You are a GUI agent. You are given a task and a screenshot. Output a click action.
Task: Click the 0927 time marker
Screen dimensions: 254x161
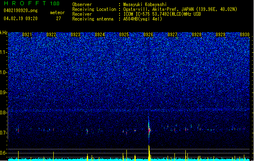pos(172,35)
